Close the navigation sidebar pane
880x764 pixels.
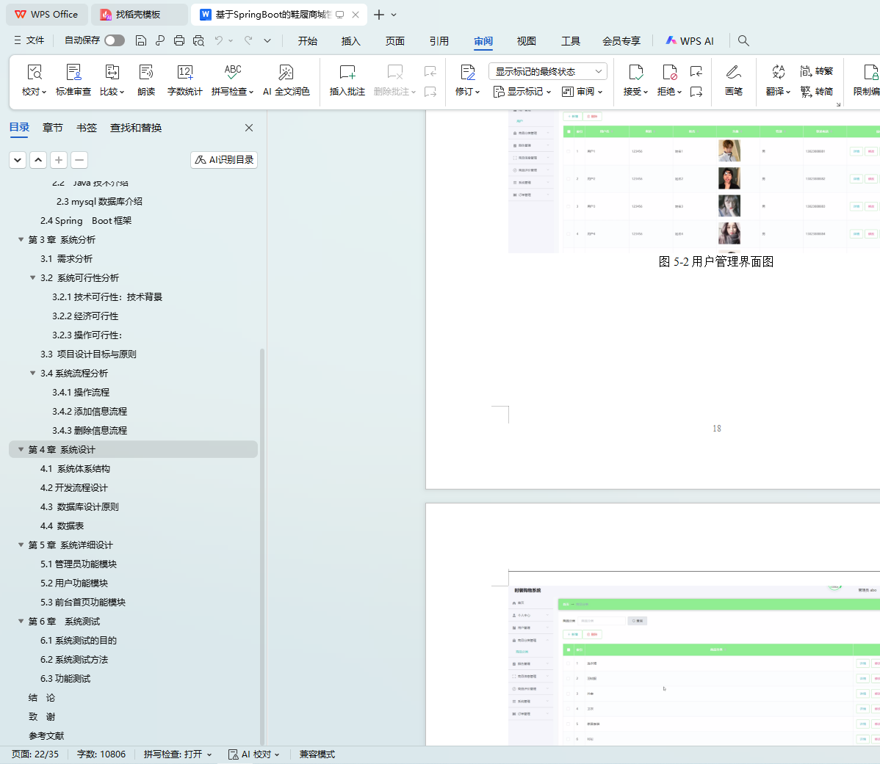pyautogui.click(x=249, y=128)
